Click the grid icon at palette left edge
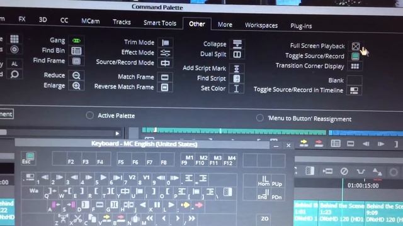The height and width of the screenshot is (226, 403). pos(14,39)
